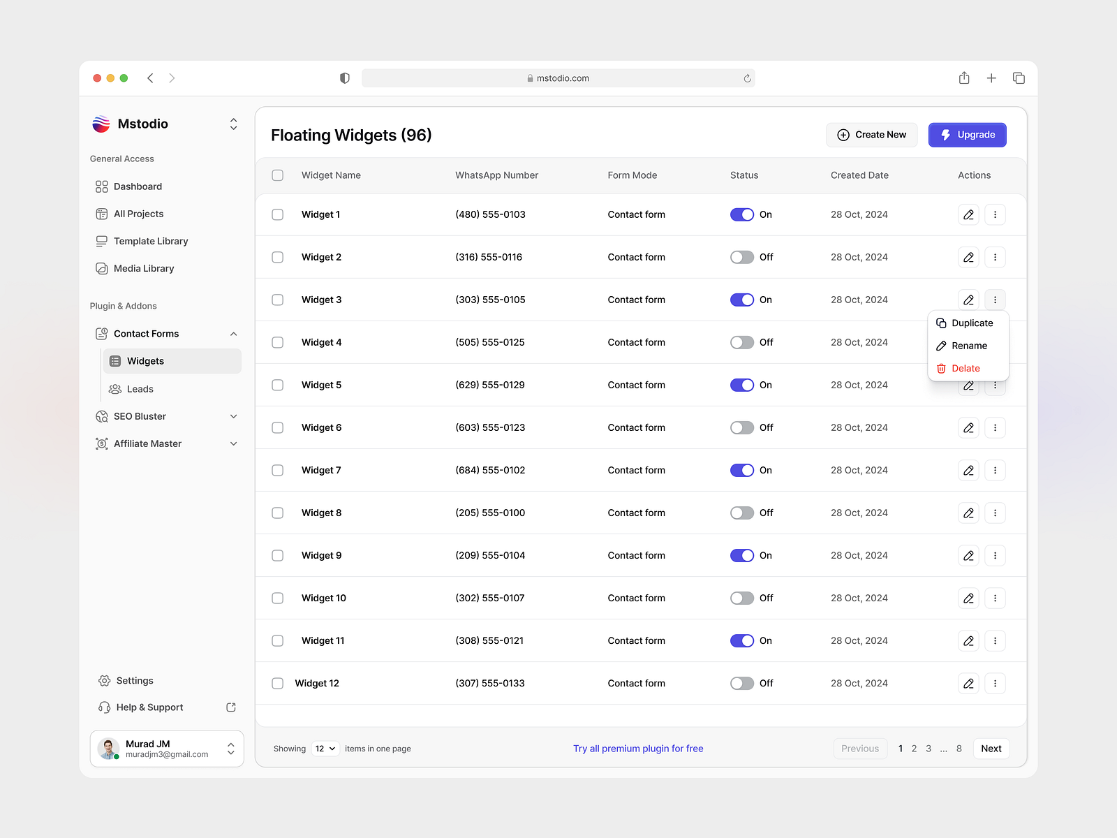The width and height of the screenshot is (1117, 838).
Task: Expand the SEO Bluster menu
Action: [x=234, y=416]
